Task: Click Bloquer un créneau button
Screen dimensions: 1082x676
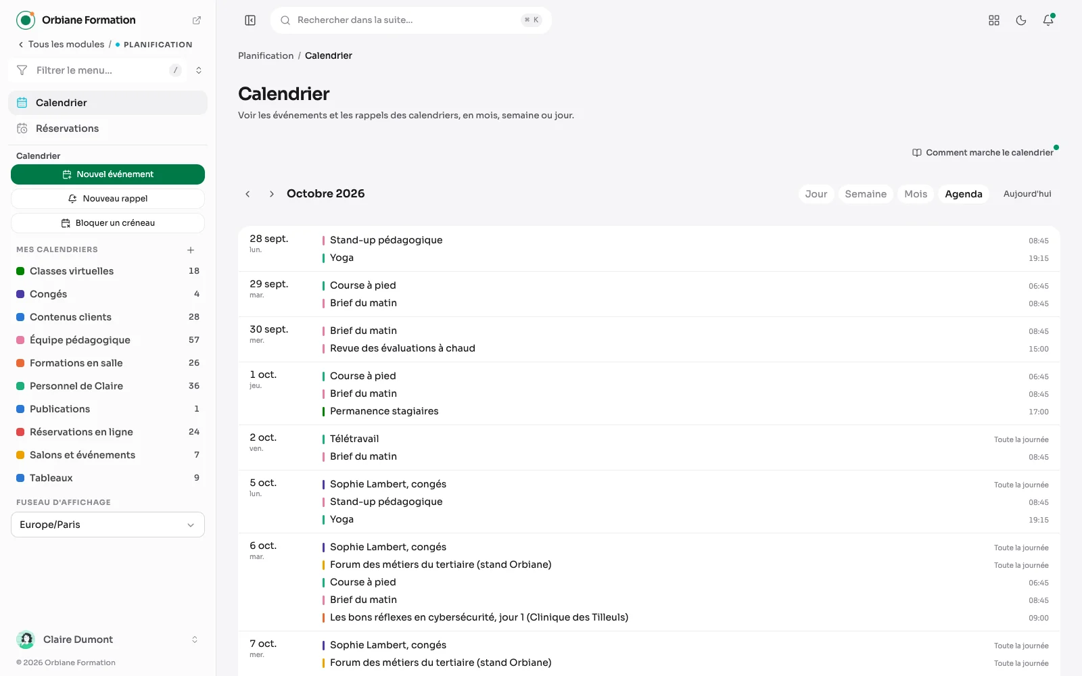Action: (108, 223)
